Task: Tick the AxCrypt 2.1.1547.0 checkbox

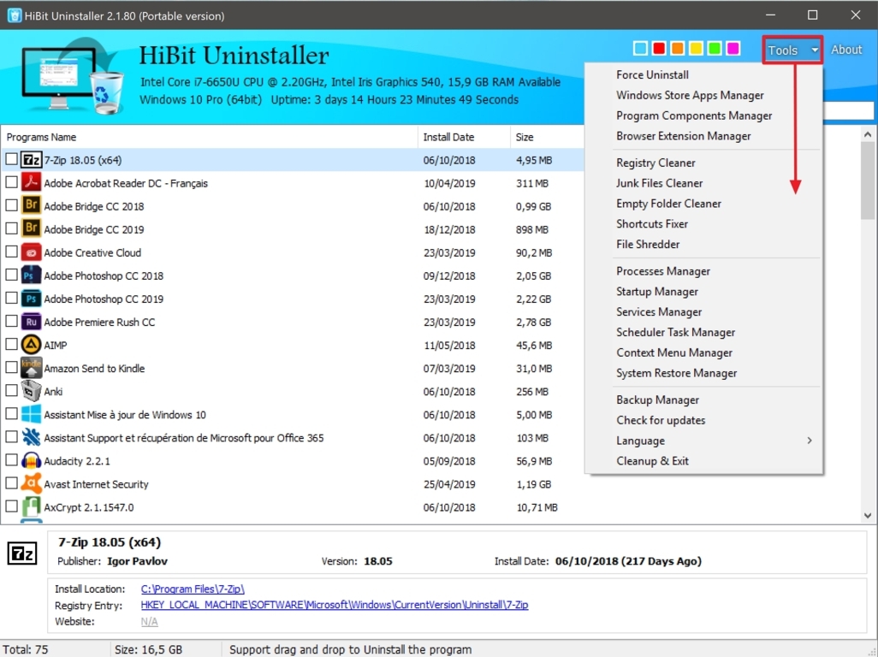Action: click(x=11, y=506)
